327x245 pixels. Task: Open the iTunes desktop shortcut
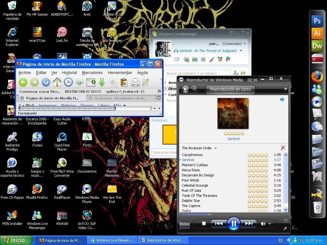pos(37,139)
